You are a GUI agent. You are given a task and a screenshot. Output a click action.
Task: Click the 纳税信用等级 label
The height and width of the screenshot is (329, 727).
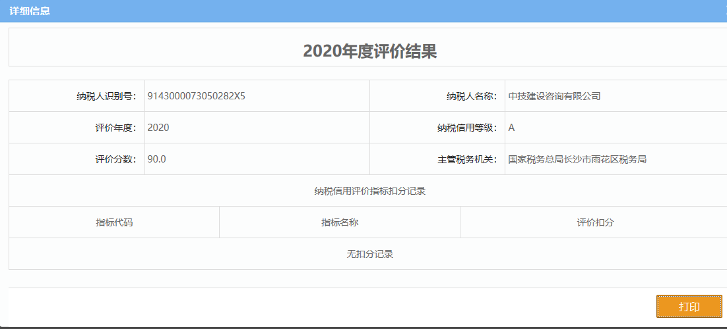tap(467, 128)
